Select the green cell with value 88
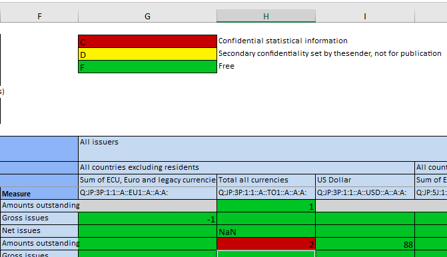Image resolution: width=447 pixels, height=257 pixels. point(365,244)
